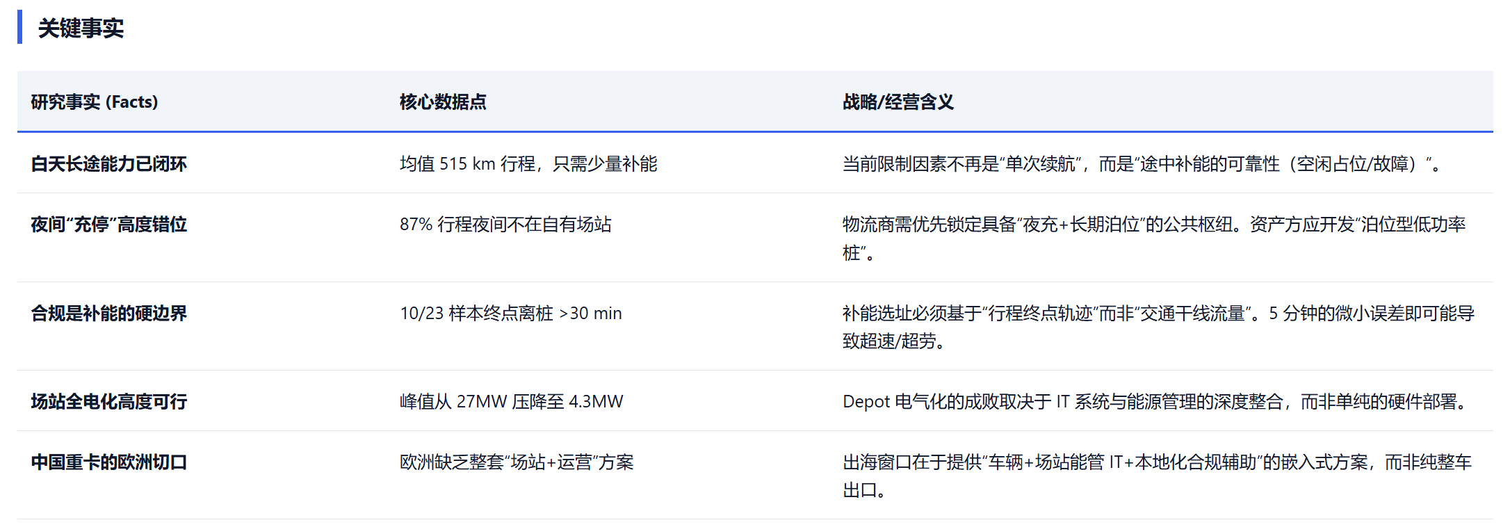Select the 峰值从 27MW 压降至 4.3MW cell
Screen dimensions: 1510x527
point(512,402)
